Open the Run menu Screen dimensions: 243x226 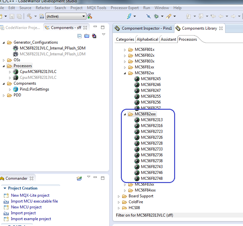point(147,8)
